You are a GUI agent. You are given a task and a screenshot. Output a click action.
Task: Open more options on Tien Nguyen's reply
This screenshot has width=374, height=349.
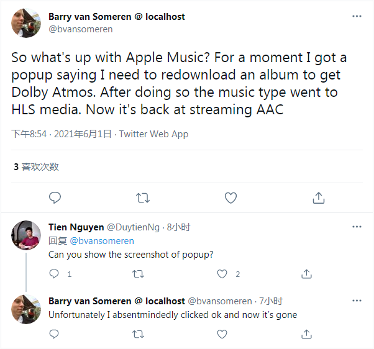tap(357, 227)
